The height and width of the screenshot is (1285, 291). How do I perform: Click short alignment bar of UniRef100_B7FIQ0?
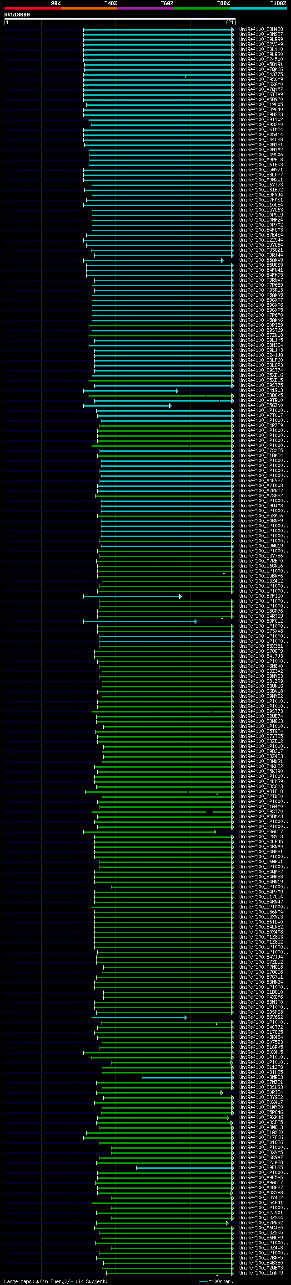tap(132, 596)
